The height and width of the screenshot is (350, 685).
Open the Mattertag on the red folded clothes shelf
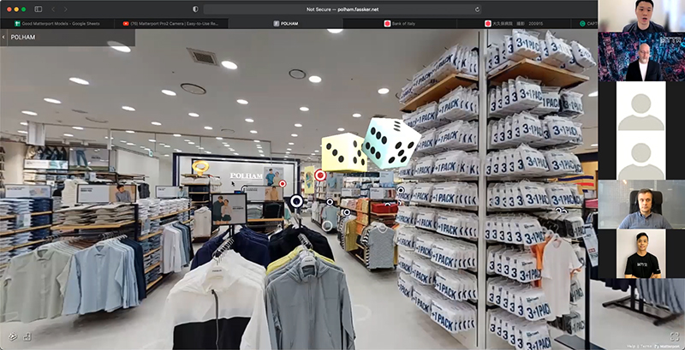(387, 205)
